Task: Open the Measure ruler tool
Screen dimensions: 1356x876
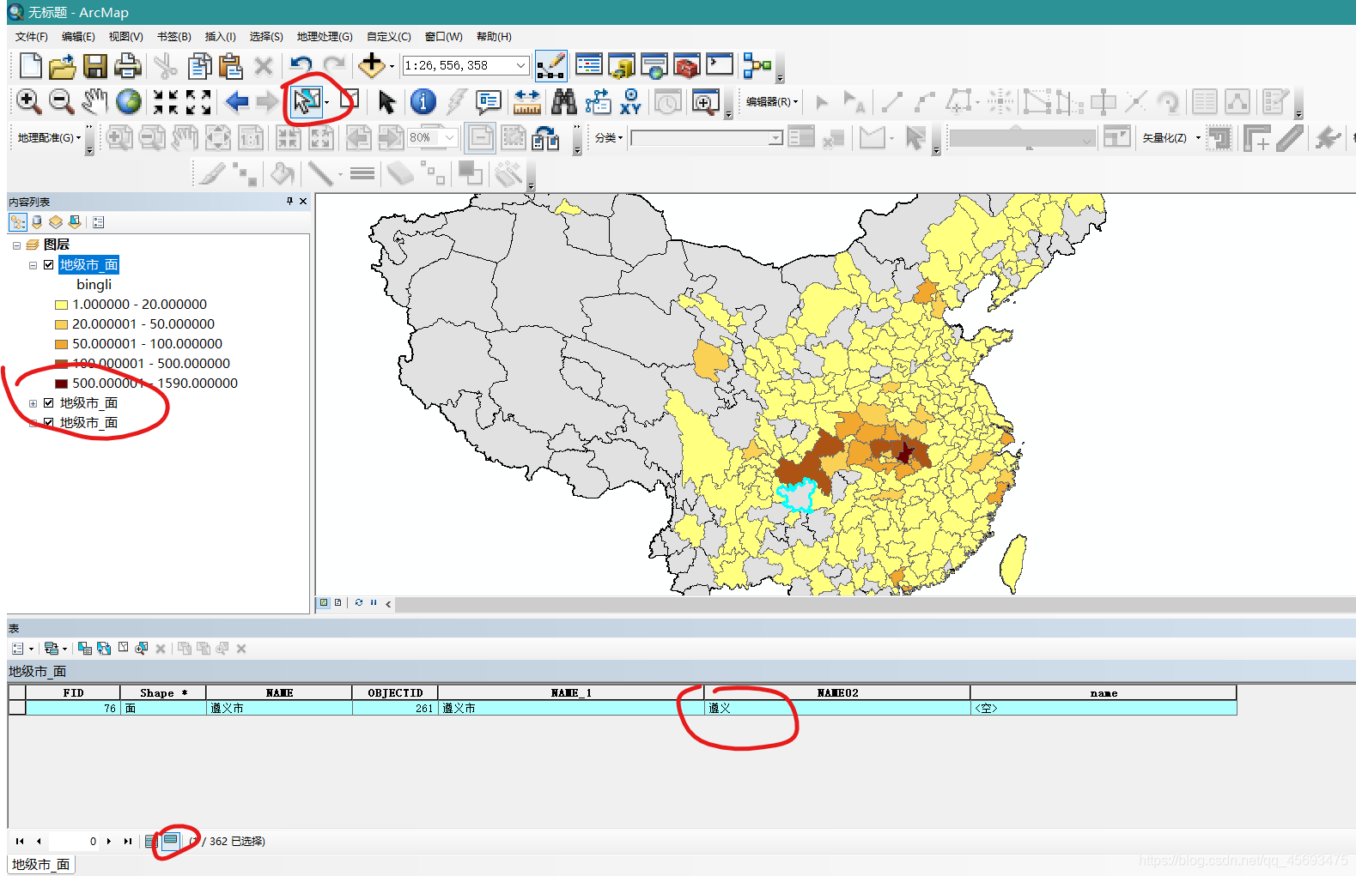Action: point(526,102)
